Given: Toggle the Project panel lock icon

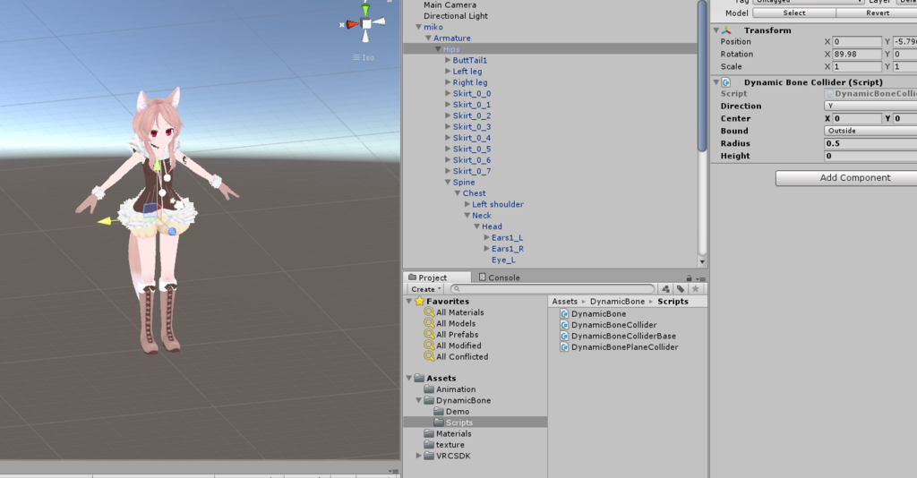Looking at the screenshot, I should click(689, 278).
